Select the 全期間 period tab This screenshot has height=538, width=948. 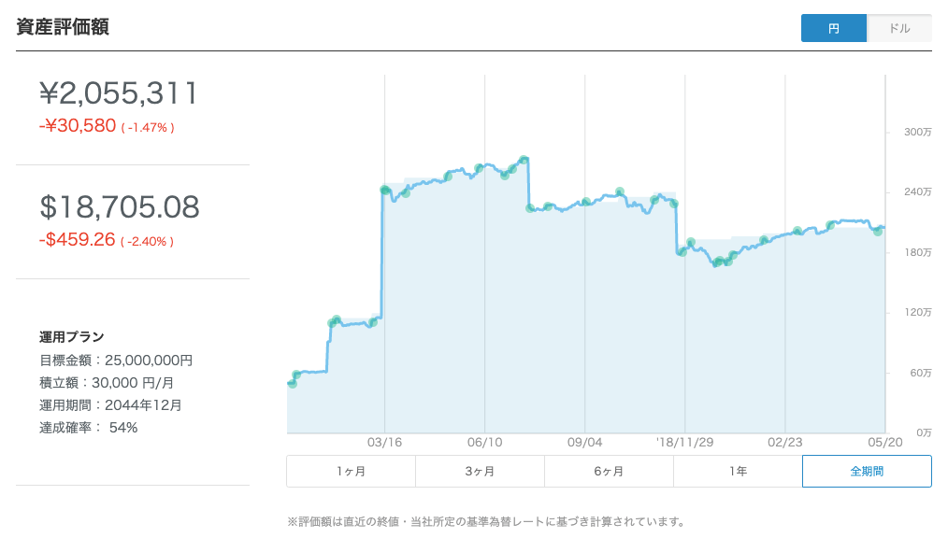pos(867,472)
